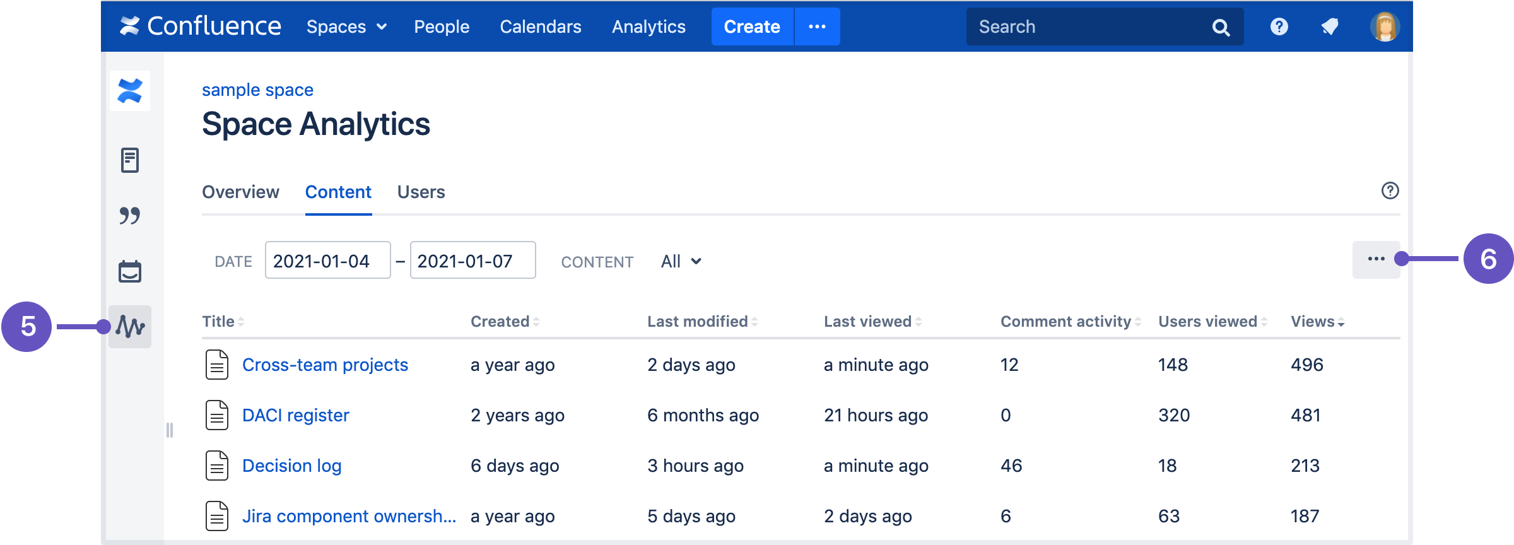Edit the end date 2021-01-07 field
The width and height of the screenshot is (1514, 545).
coord(473,260)
